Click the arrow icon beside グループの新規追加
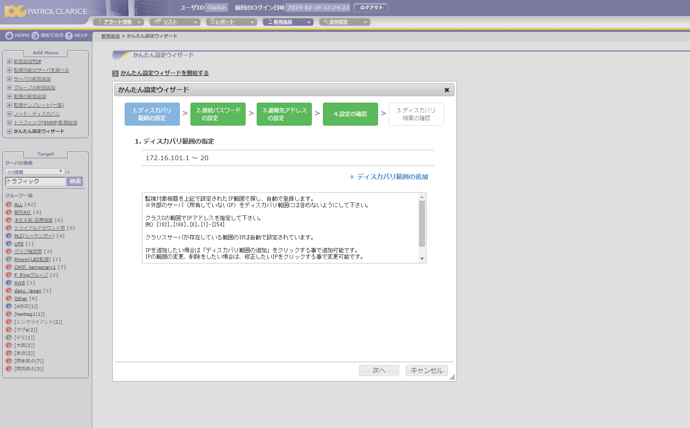 click(x=9, y=87)
